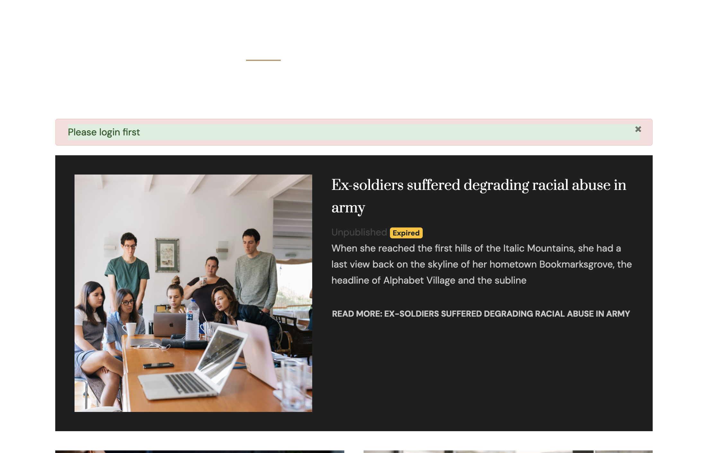Click the READ MORE: EX-SOLDIERS link
This screenshot has height=453, width=706.
(481, 314)
